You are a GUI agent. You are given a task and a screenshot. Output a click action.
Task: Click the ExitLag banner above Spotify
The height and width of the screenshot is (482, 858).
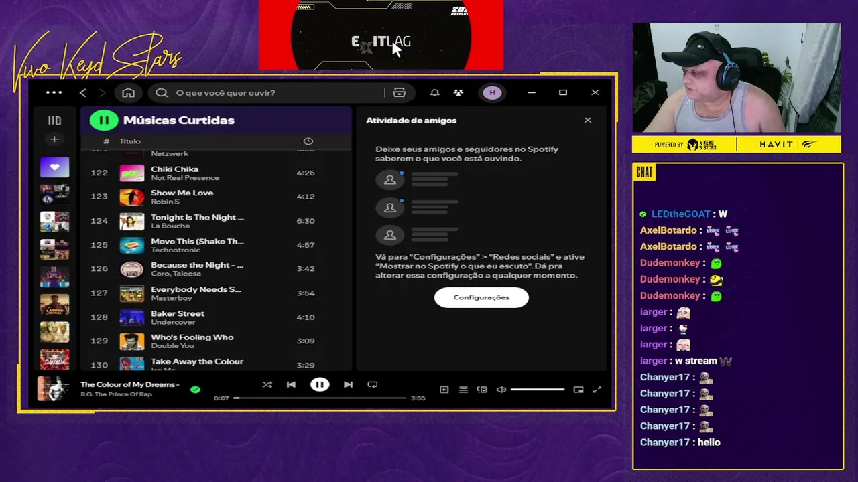pos(381,35)
